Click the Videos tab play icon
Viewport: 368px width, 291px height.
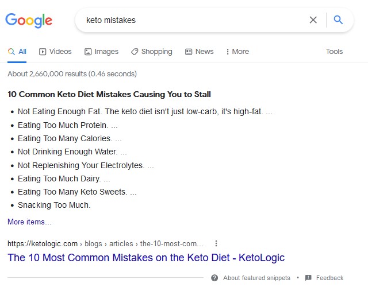[43, 52]
